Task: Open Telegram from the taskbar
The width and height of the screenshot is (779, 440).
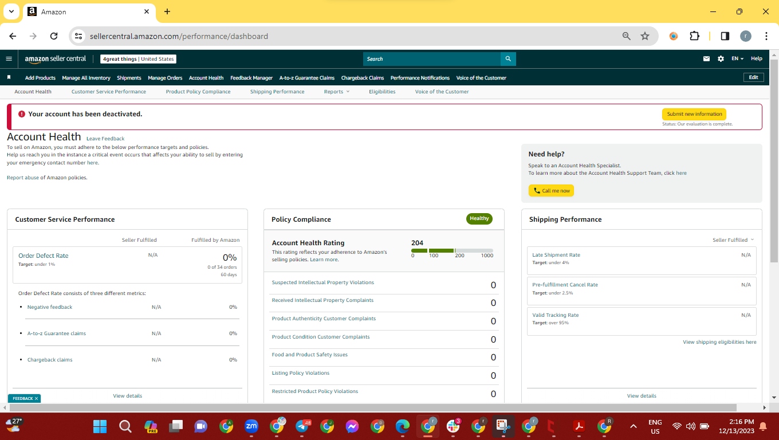Action: (x=302, y=426)
